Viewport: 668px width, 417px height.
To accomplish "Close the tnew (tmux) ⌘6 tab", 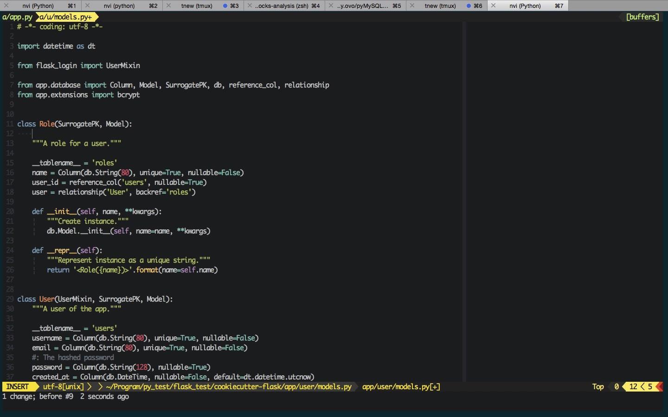I will [x=412, y=6].
